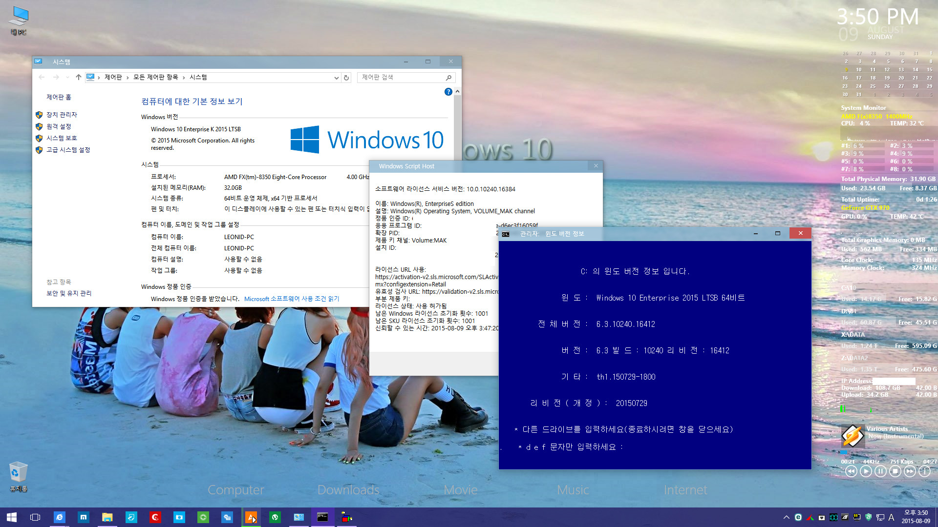The height and width of the screenshot is (527, 938).
Task: Open the Internet desktop dock label
Action: pos(685,489)
